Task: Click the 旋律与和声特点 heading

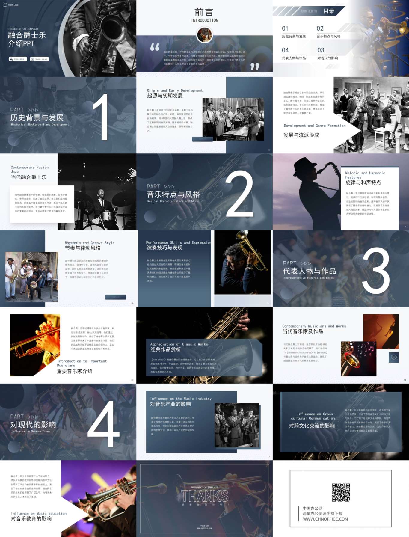Action: coord(363,182)
